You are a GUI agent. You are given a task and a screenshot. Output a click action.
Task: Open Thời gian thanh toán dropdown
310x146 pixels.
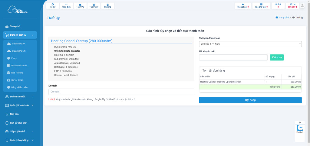tap(250, 44)
